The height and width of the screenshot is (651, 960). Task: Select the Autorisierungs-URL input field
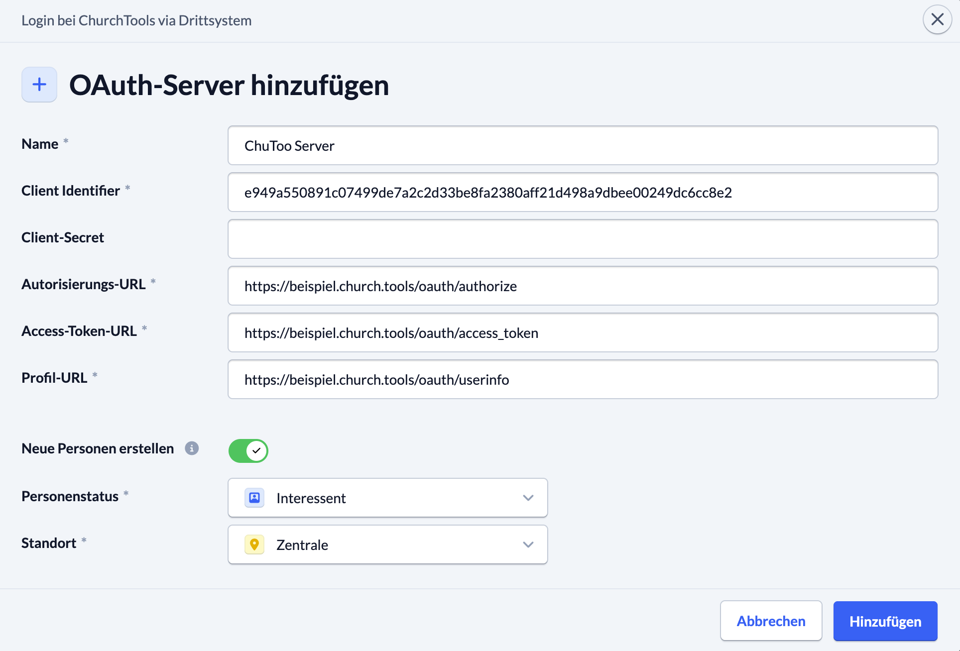coord(583,286)
